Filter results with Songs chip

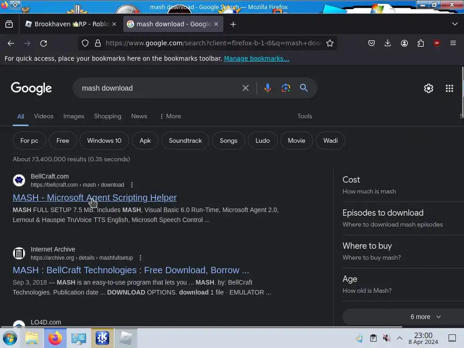(228, 140)
